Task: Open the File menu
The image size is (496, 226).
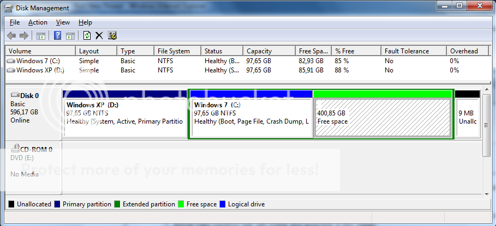Action: pyautogui.click(x=15, y=22)
